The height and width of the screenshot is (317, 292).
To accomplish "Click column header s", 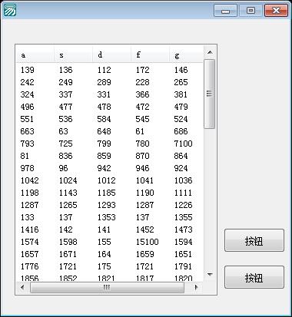I will click(x=73, y=54).
